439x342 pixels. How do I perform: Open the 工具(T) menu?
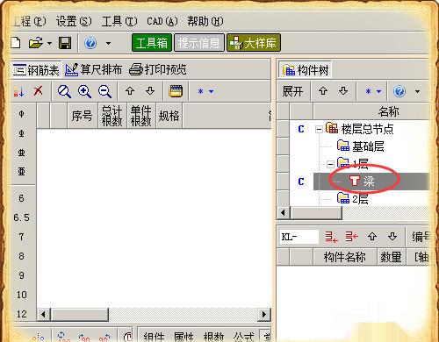(119, 21)
